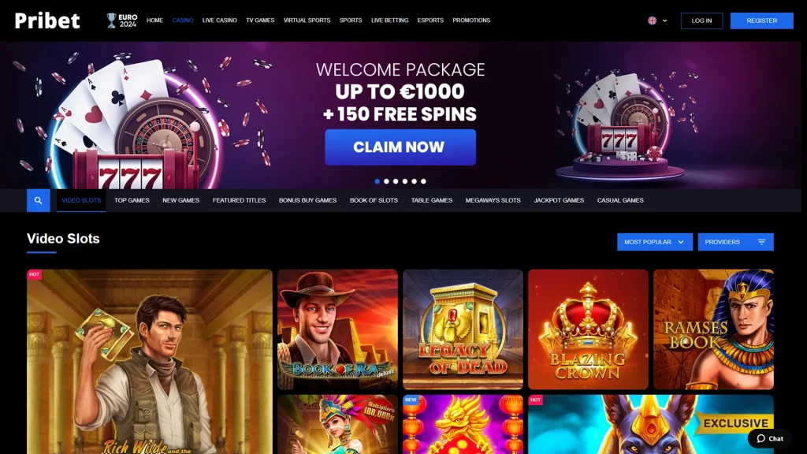Expand the language selector chevron
Image resolution: width=807 pixels, height=454 pixels.
[665, 20]
